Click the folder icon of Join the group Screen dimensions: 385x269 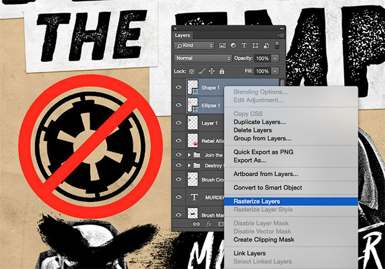click(197, 155)
